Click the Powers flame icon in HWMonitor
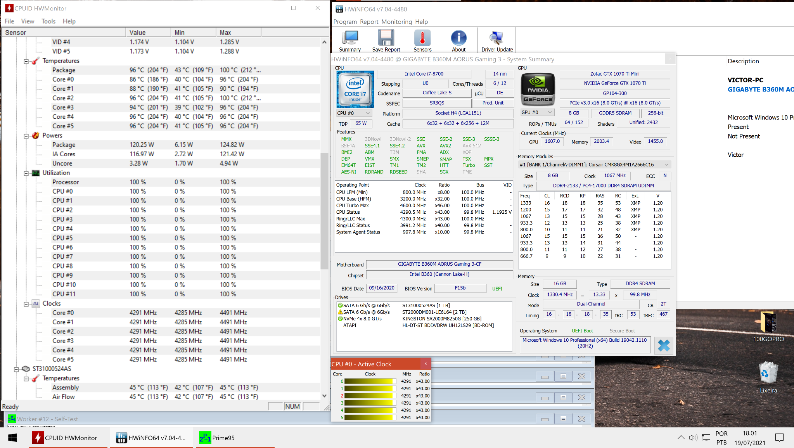794x448 pixels. pyautogui.click(x=36, y=135)
